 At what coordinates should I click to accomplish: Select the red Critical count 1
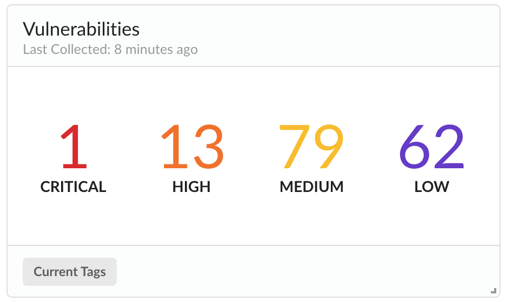click(x=74, y=147)
